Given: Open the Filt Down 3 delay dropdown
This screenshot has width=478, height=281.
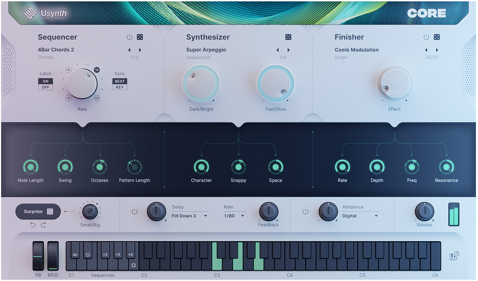Looking at the screenshot, I should (x=189, y=216).
